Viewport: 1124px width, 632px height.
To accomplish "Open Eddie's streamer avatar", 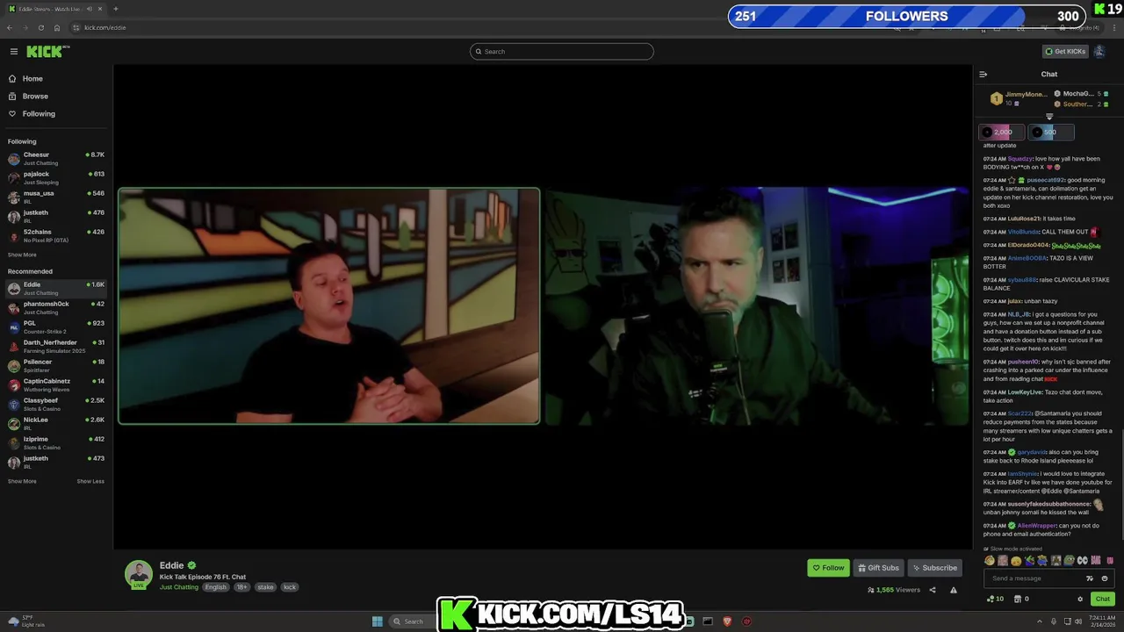I will (x=138, y=574).
